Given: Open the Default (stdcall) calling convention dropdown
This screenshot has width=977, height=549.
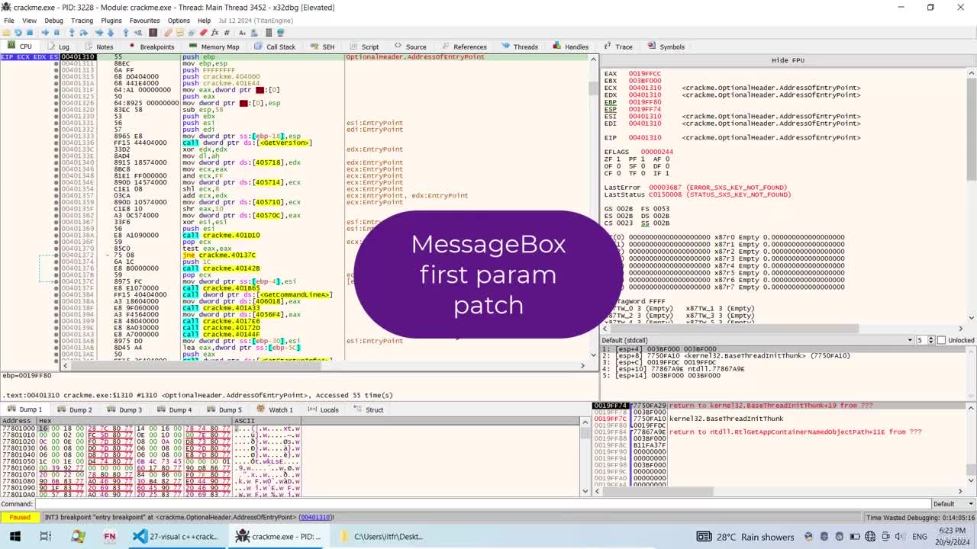Looking at the screenshot, I should pos(757,340).
